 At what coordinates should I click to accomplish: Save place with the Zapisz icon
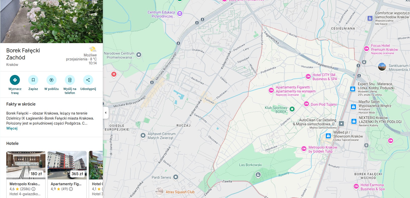tap(33, 80)
